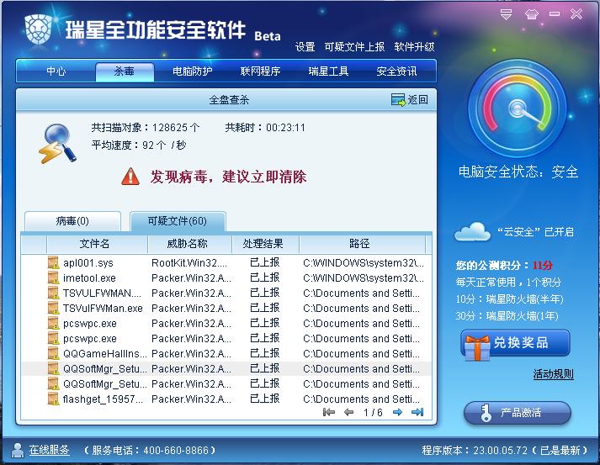Click the gift box icon on 兑换奖品
Viewport: 600px width, 465px height.
point(477,347)
